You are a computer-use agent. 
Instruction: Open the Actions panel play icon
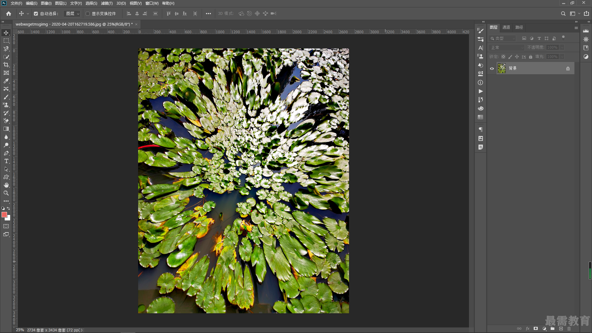coord(480,91)
